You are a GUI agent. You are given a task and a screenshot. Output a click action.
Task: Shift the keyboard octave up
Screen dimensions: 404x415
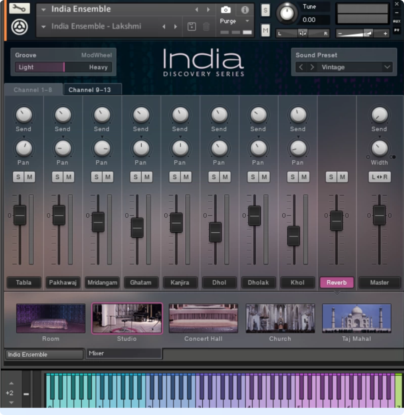pyautogui.click(x=11, y=383)
